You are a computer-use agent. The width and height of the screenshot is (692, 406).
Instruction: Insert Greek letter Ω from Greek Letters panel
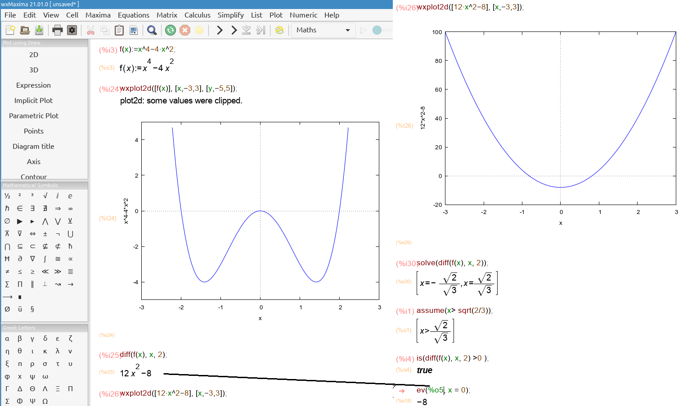(45, 401)
